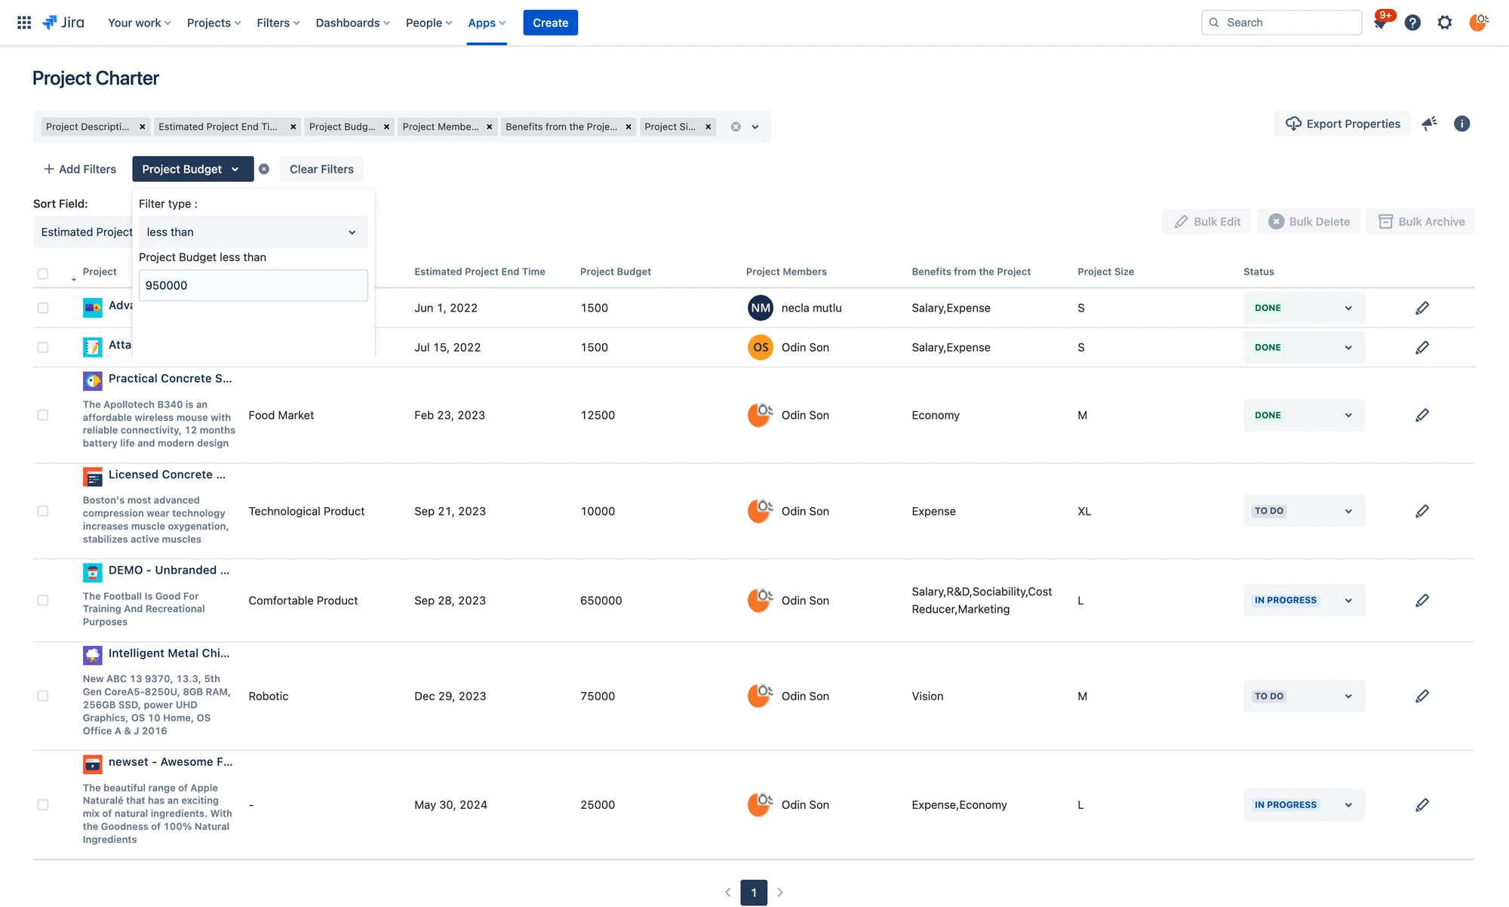Image resolution: width=1509 pixels, height=907 pixels.
Task: Change DONE status for necla mutlu row
Action: click(x=1304, y=308)
